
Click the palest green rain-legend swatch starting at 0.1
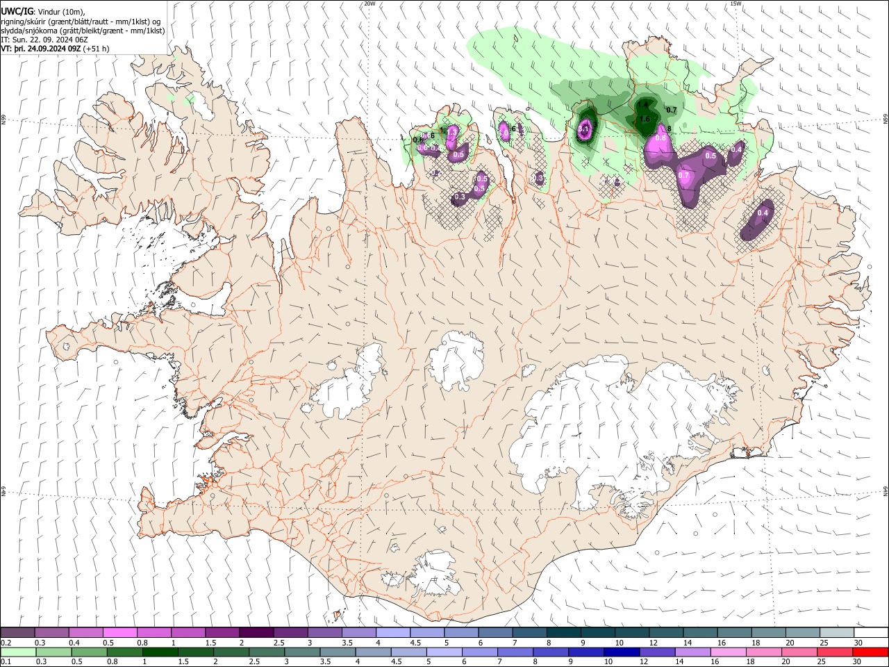click(18, 652)
